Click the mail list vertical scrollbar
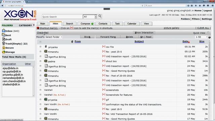Image resolution: width=215 pixels, height=121 pixels. click(209, 57)
